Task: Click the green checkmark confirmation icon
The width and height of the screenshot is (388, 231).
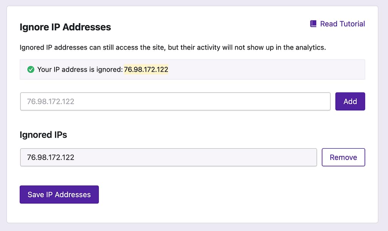Action: pyautogui.click(x=31, y=69)
